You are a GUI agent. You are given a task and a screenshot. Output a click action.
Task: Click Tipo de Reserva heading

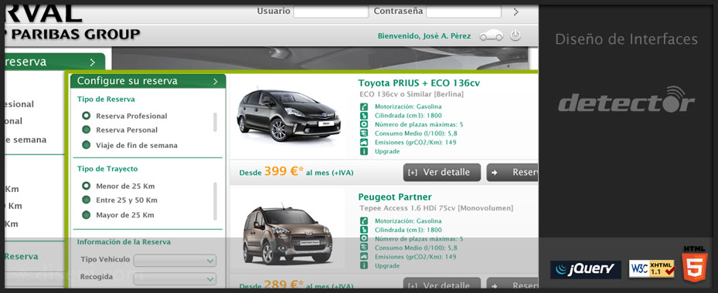tap(106, 99)
